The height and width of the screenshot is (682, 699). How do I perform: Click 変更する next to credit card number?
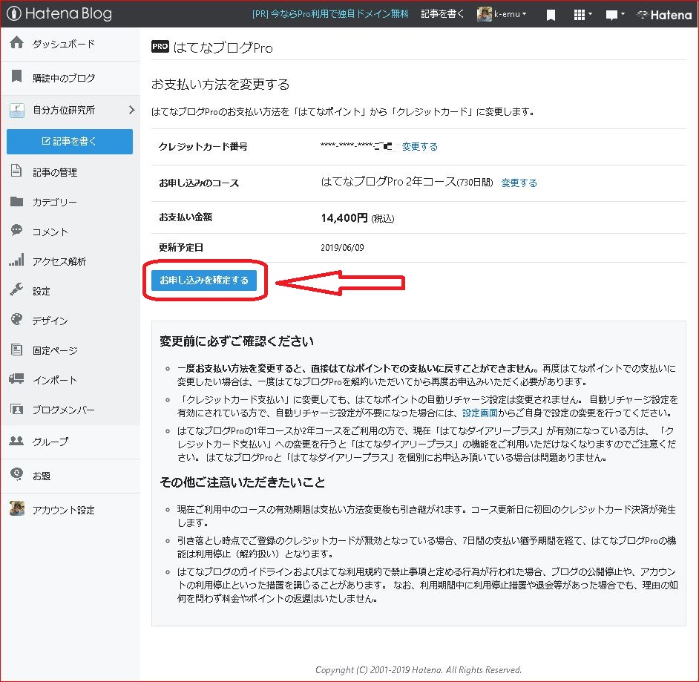tap(419, 147)
